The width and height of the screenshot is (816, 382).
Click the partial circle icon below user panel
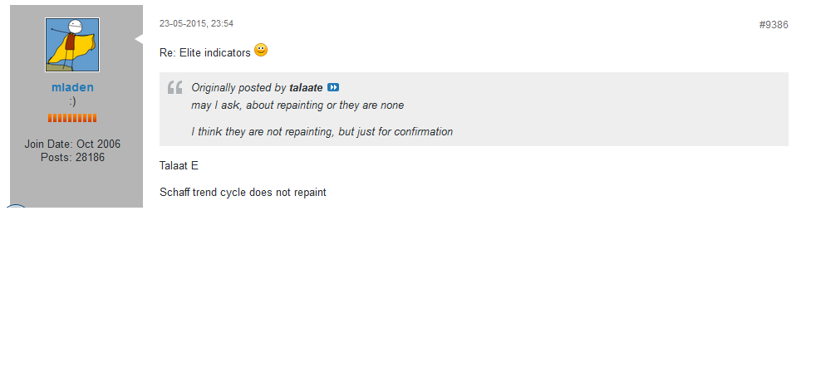pos(15,206)
